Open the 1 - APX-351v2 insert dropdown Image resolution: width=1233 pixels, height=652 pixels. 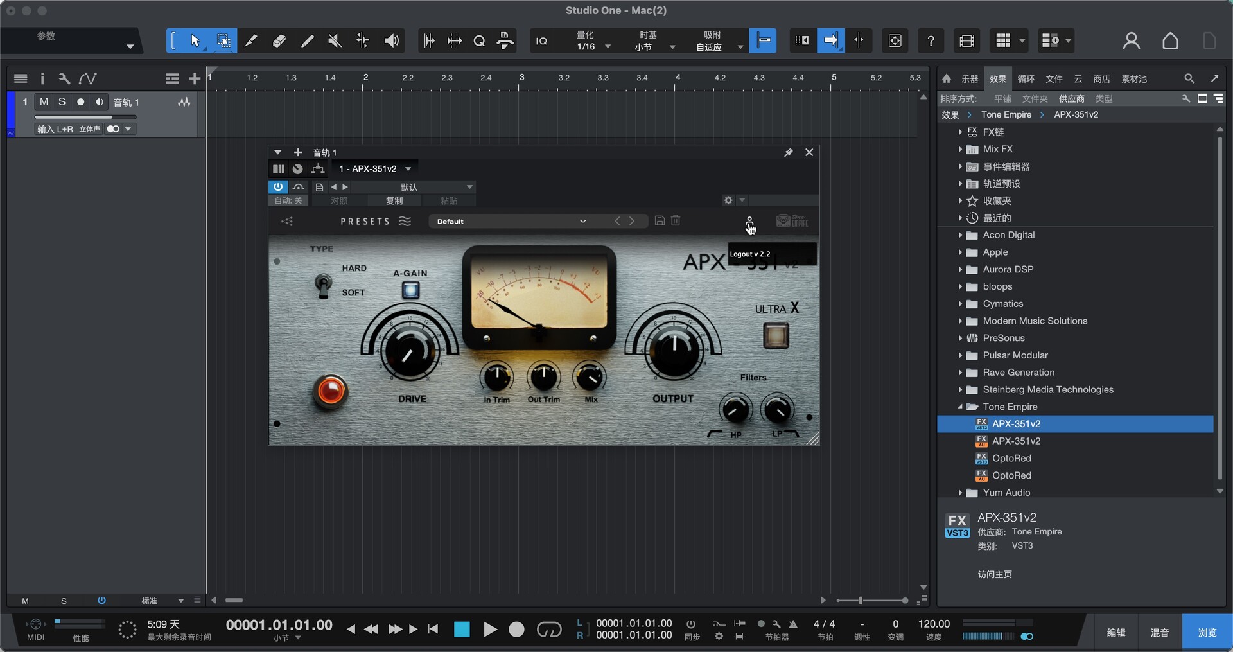pos(375,168)
